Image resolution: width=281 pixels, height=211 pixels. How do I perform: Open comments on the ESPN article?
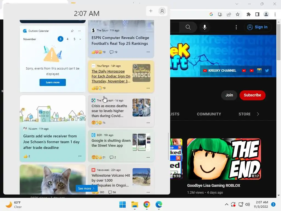(113, 52)
